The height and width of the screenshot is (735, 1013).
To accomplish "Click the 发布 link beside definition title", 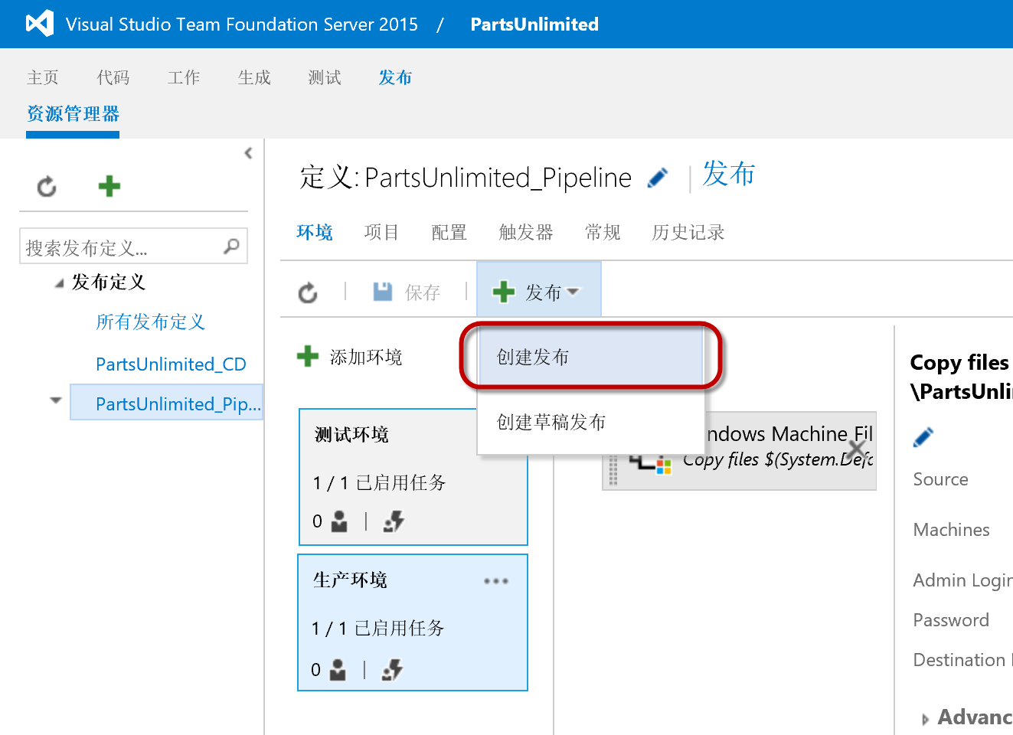I will click(x=729, y=175).
